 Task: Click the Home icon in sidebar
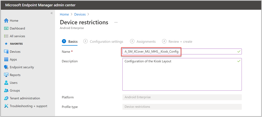6,21
